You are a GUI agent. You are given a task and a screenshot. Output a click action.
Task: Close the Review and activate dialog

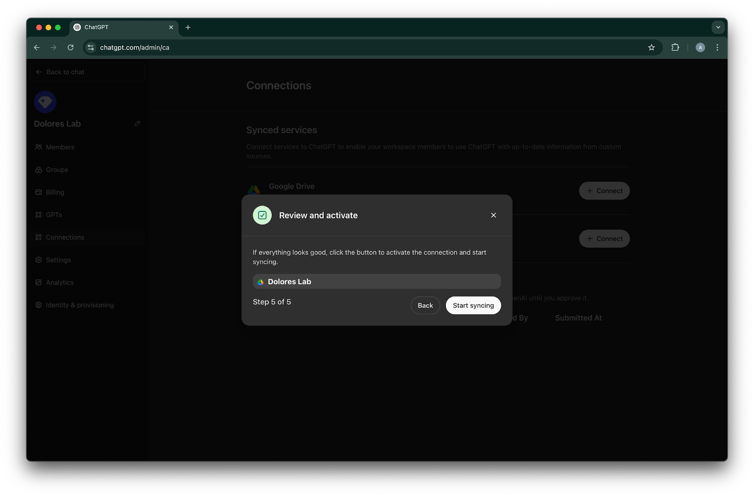tap(493, 215)
